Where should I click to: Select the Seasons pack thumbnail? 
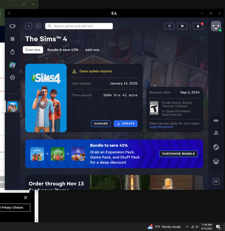click(x=37, y=154)
